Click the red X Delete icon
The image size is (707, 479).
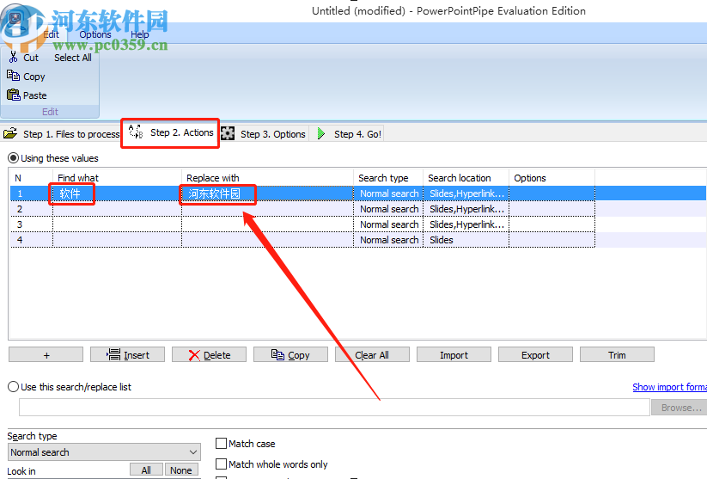[194, 355]
